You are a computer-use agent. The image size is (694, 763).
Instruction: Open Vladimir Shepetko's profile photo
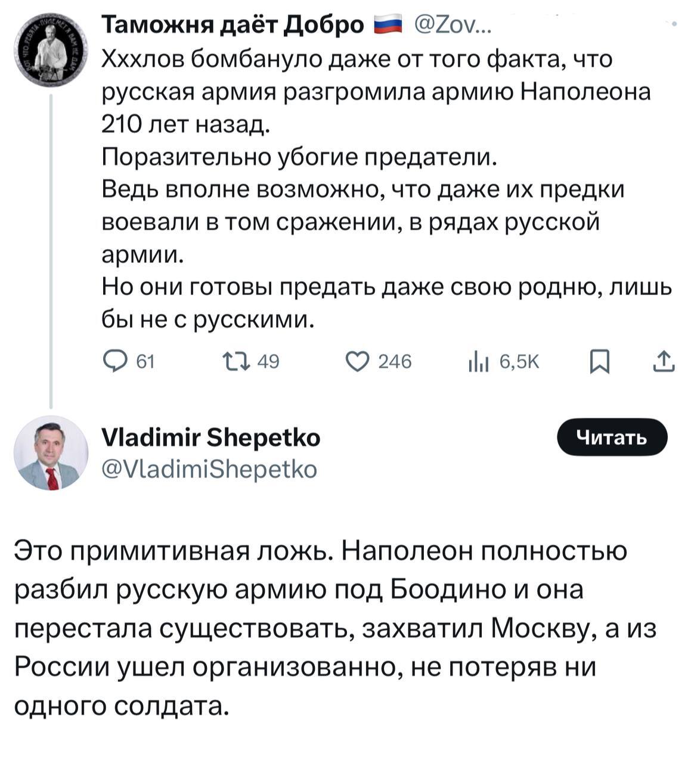pyautogui.click(x=51, y=454)
